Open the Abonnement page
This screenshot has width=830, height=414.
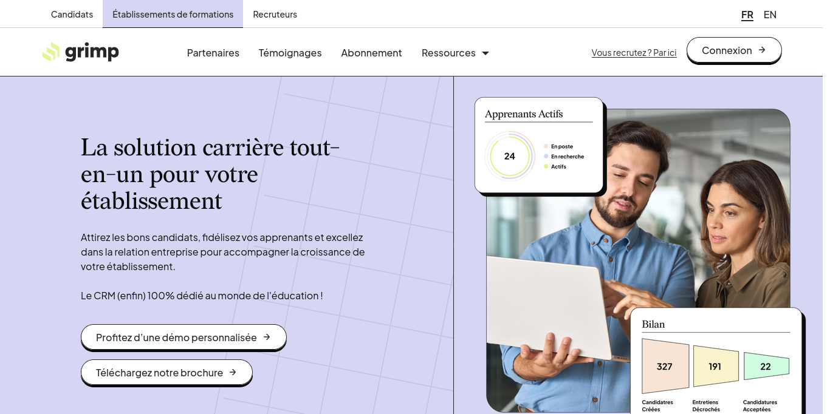pyautogui.click(x=371, y=53)
